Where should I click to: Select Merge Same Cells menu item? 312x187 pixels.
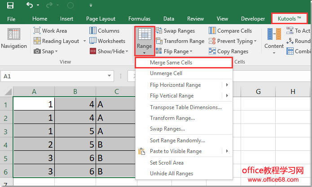click(x=171, y=63)
